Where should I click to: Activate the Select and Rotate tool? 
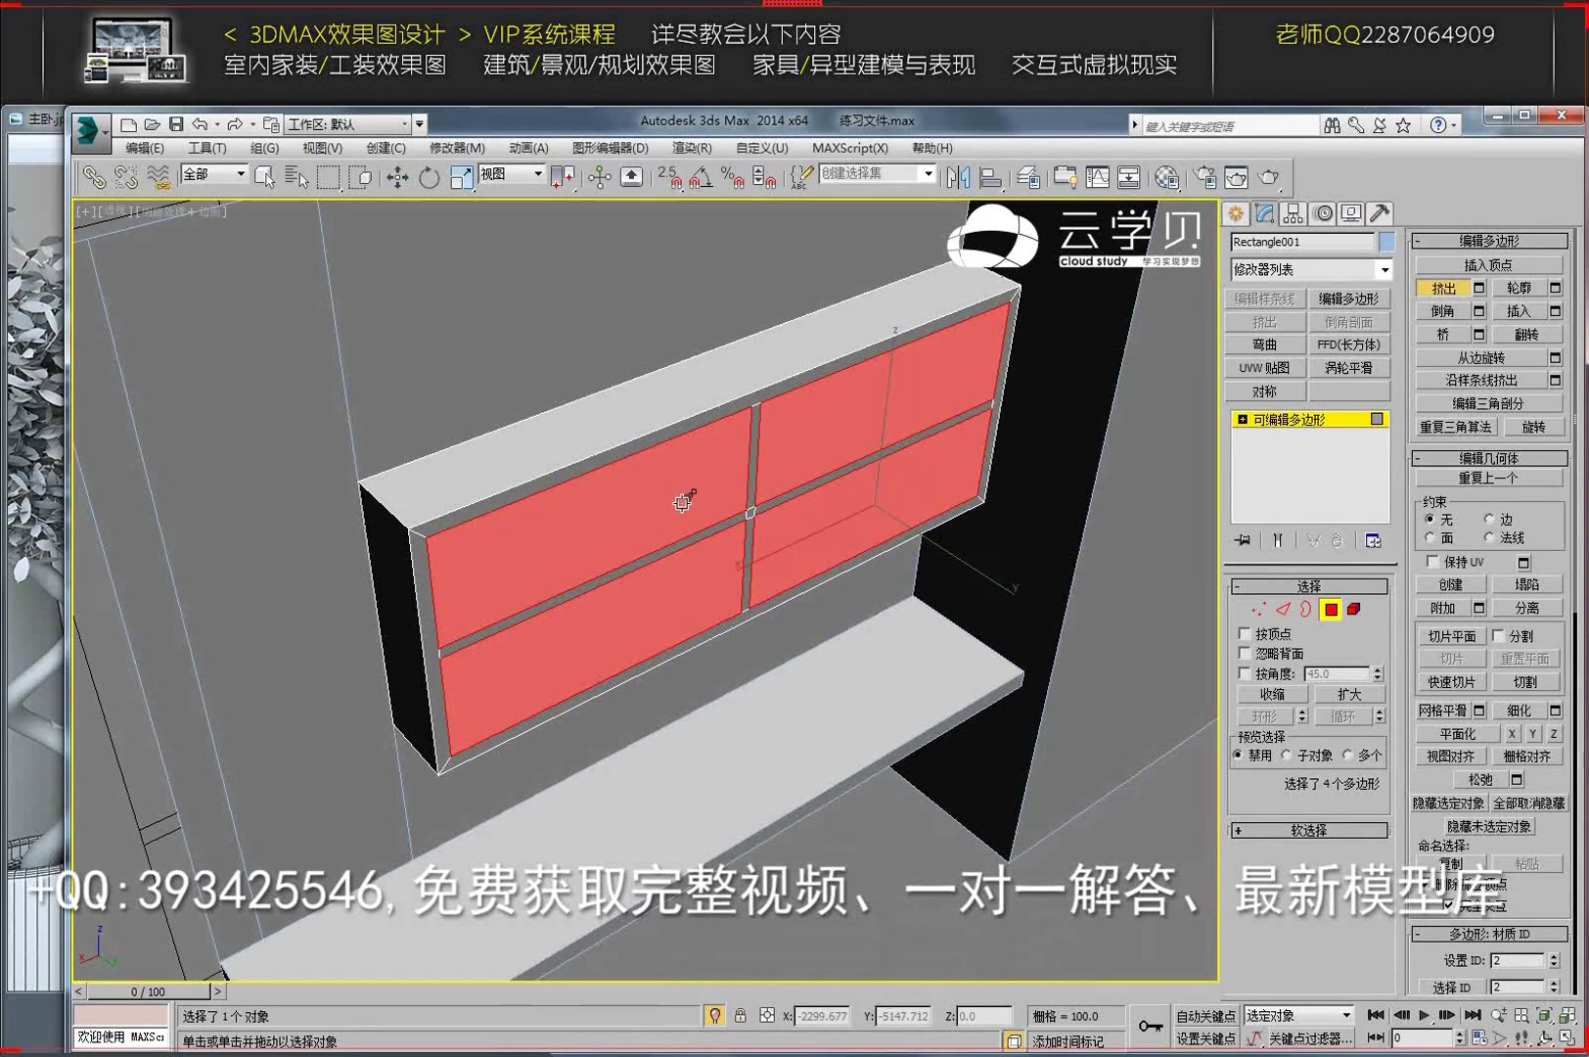[x=428, y=178]
